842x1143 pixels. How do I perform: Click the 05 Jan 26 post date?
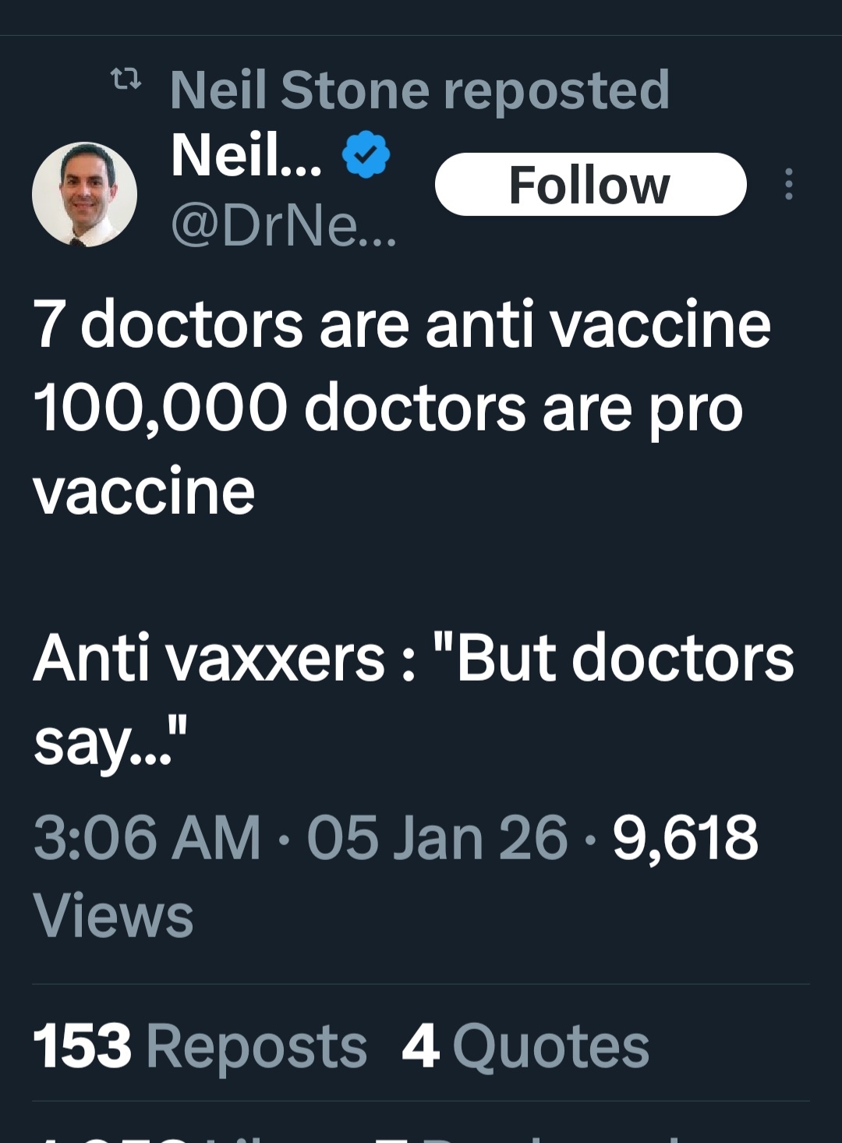437,838
